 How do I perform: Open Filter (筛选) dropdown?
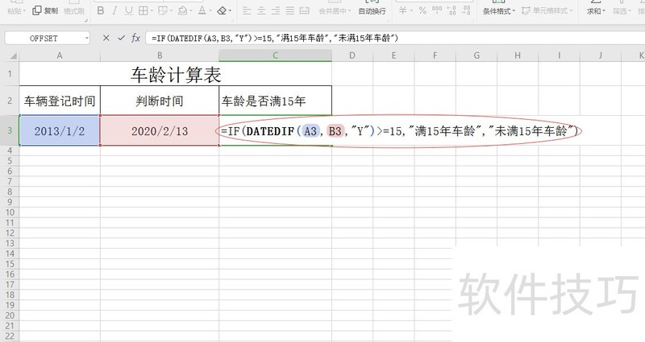coord(622,11)
